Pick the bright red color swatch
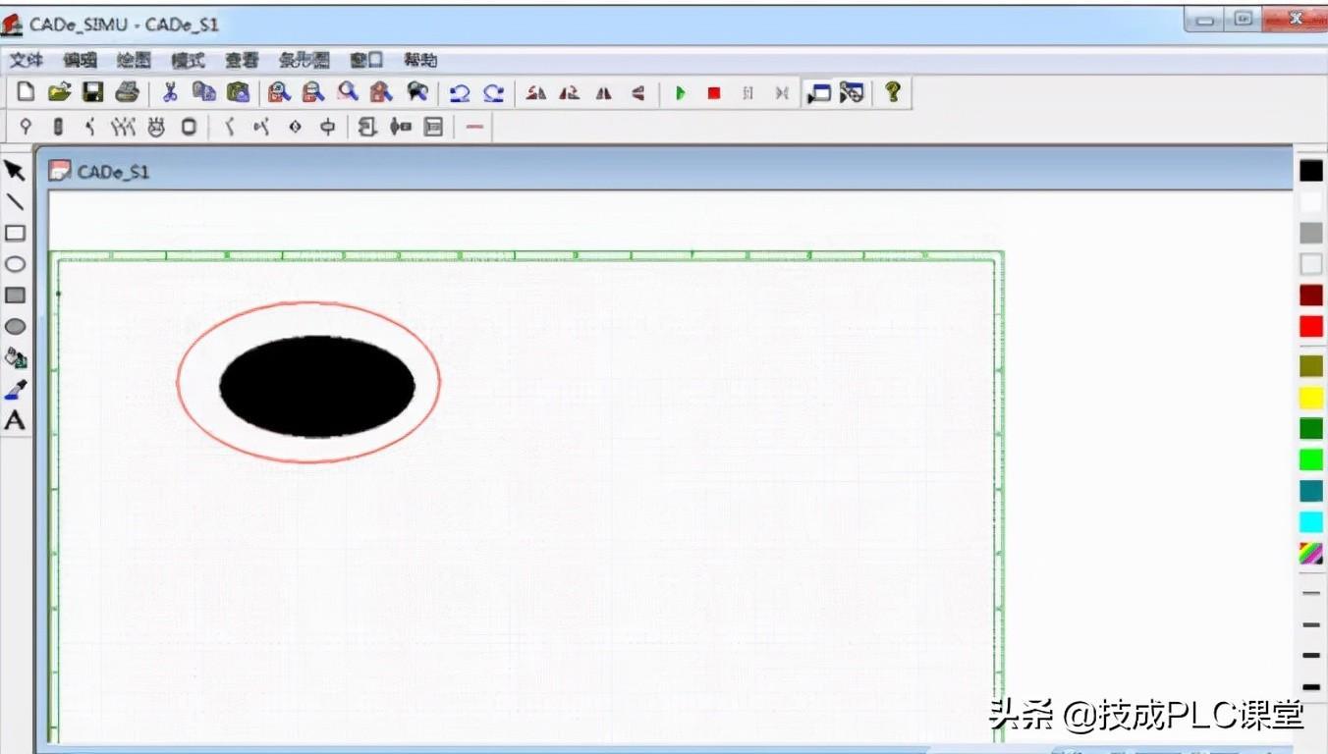Viewport: 1328px width, 754px height. (x=1311, y=326)
